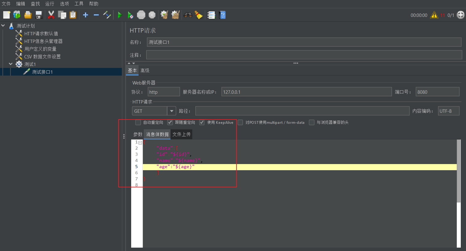Open the 帮助 menu
The image size is (466, 251).
tap(94, 4)
